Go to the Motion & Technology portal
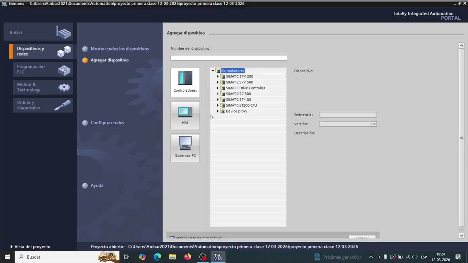Screen dimensions: 468x263 [43, 87]
